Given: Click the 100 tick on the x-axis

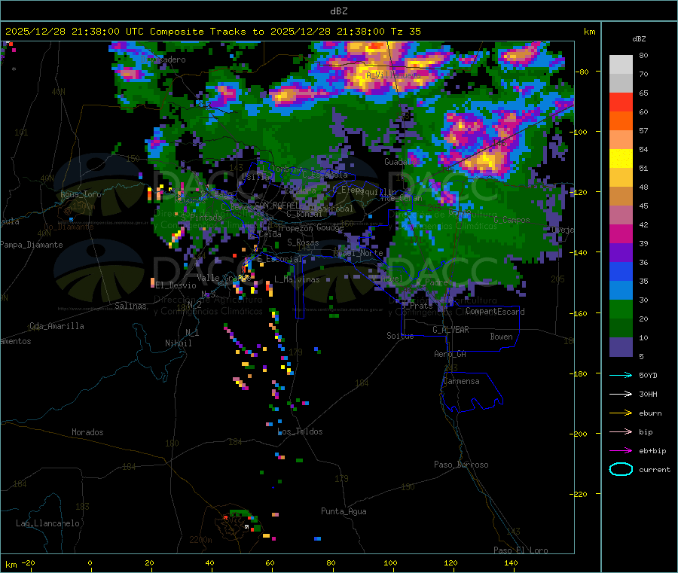Looking at the screenshot, I should [x=390, y=562].
